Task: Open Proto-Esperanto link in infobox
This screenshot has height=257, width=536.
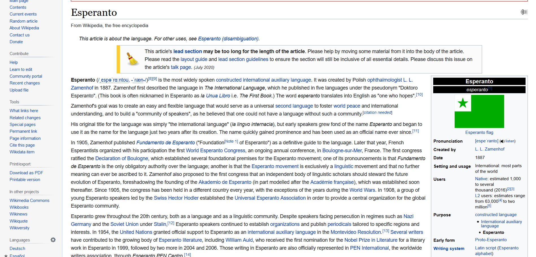Action: [x=491, y=240]
